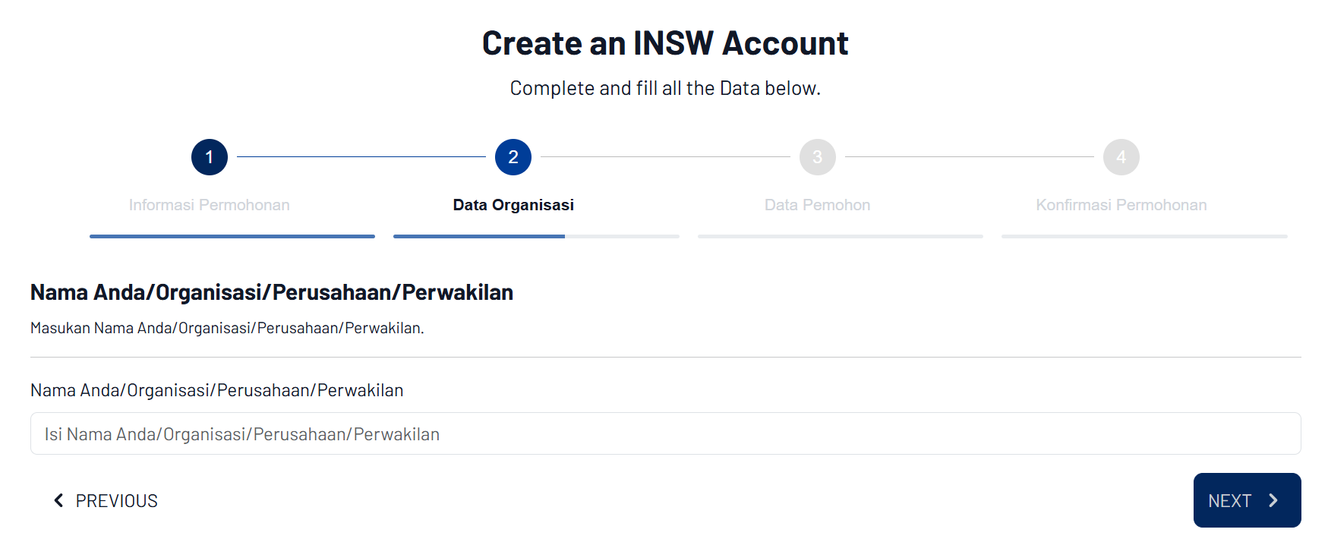Image resolution: width=1328 pixels, height=542 pixels.
Task: Click the greyed step 4 circle
Action: [x=1121, y=157]
